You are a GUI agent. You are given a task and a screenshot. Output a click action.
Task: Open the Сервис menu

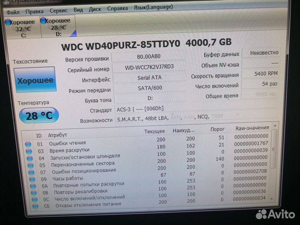point(59,10)
